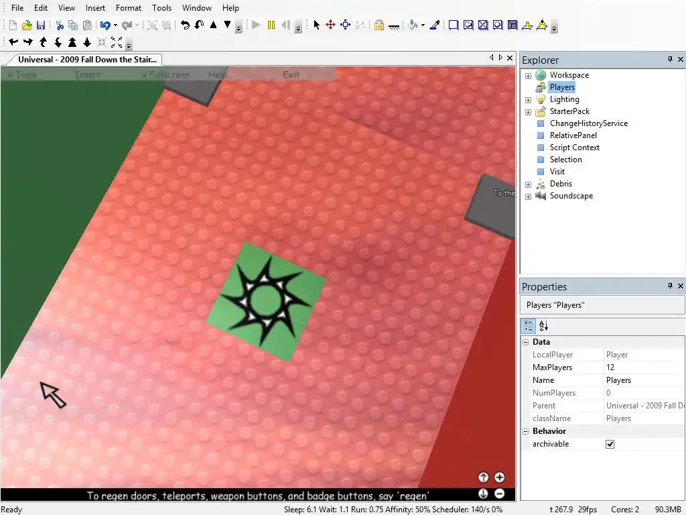686x515 pixels.
Task: Click the Cut scissors icon
Action: [x=60, y=25]
